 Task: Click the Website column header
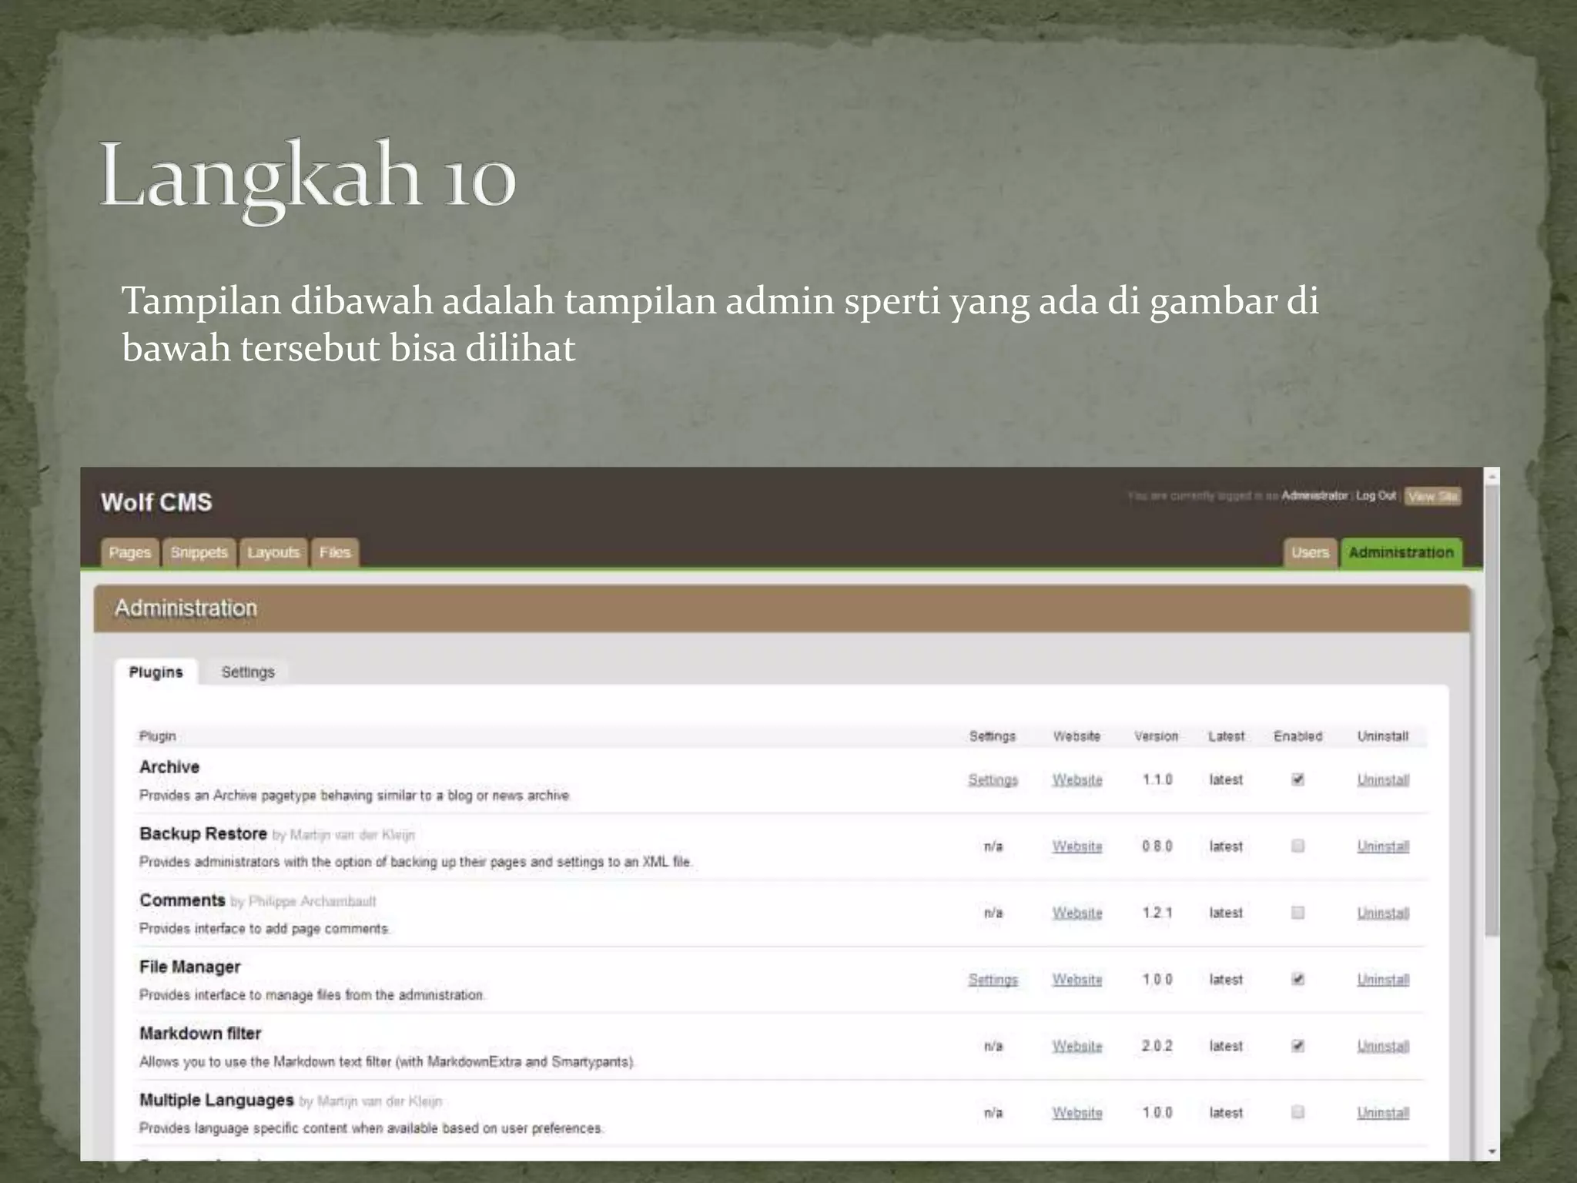pos(1076,736)
